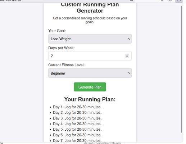Click the Your Goal label

pos(57,31)
